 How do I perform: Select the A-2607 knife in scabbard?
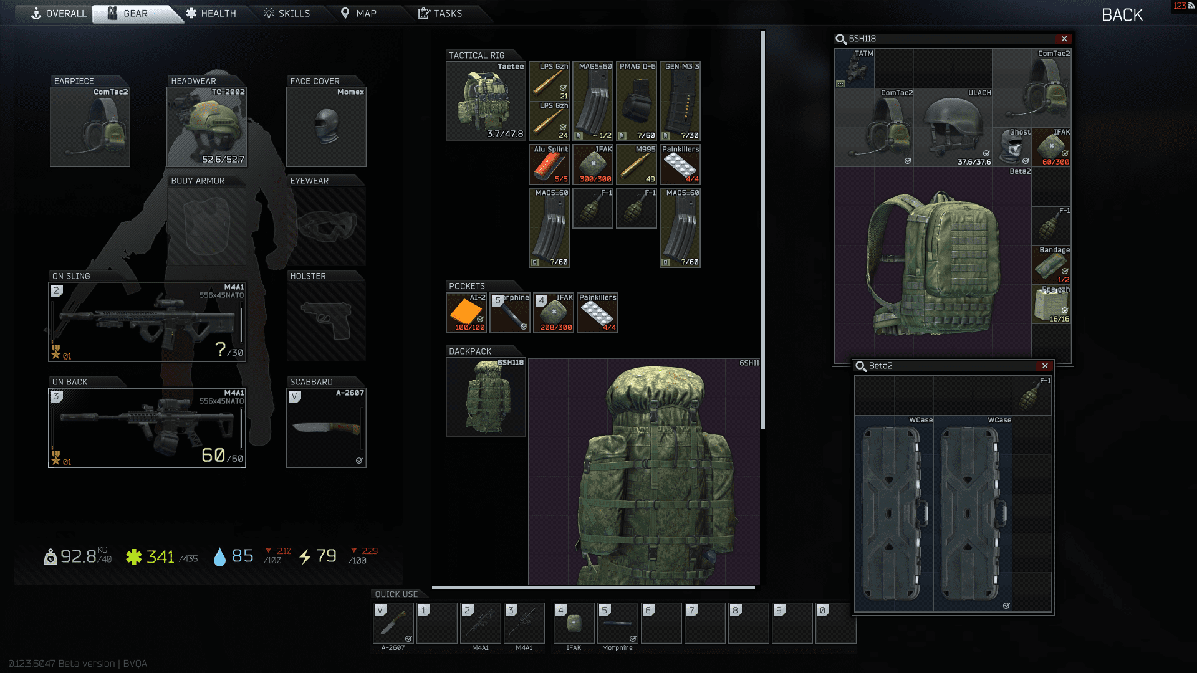(x=326, y=429)
